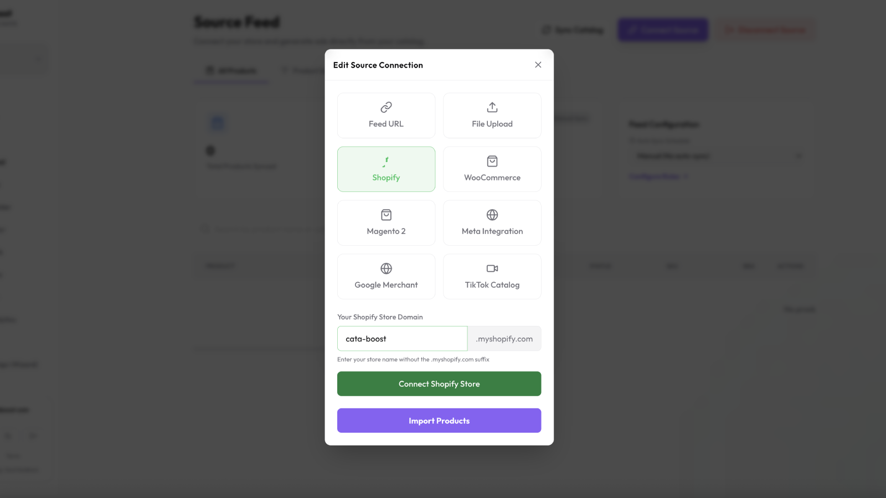Select the Feed URL link icon
Viewport: 886px width, 498px height.
point(386,107)
